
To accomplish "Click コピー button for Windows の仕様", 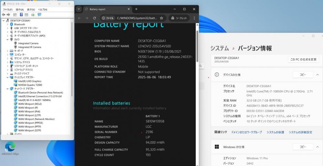I will pos(303,147).
